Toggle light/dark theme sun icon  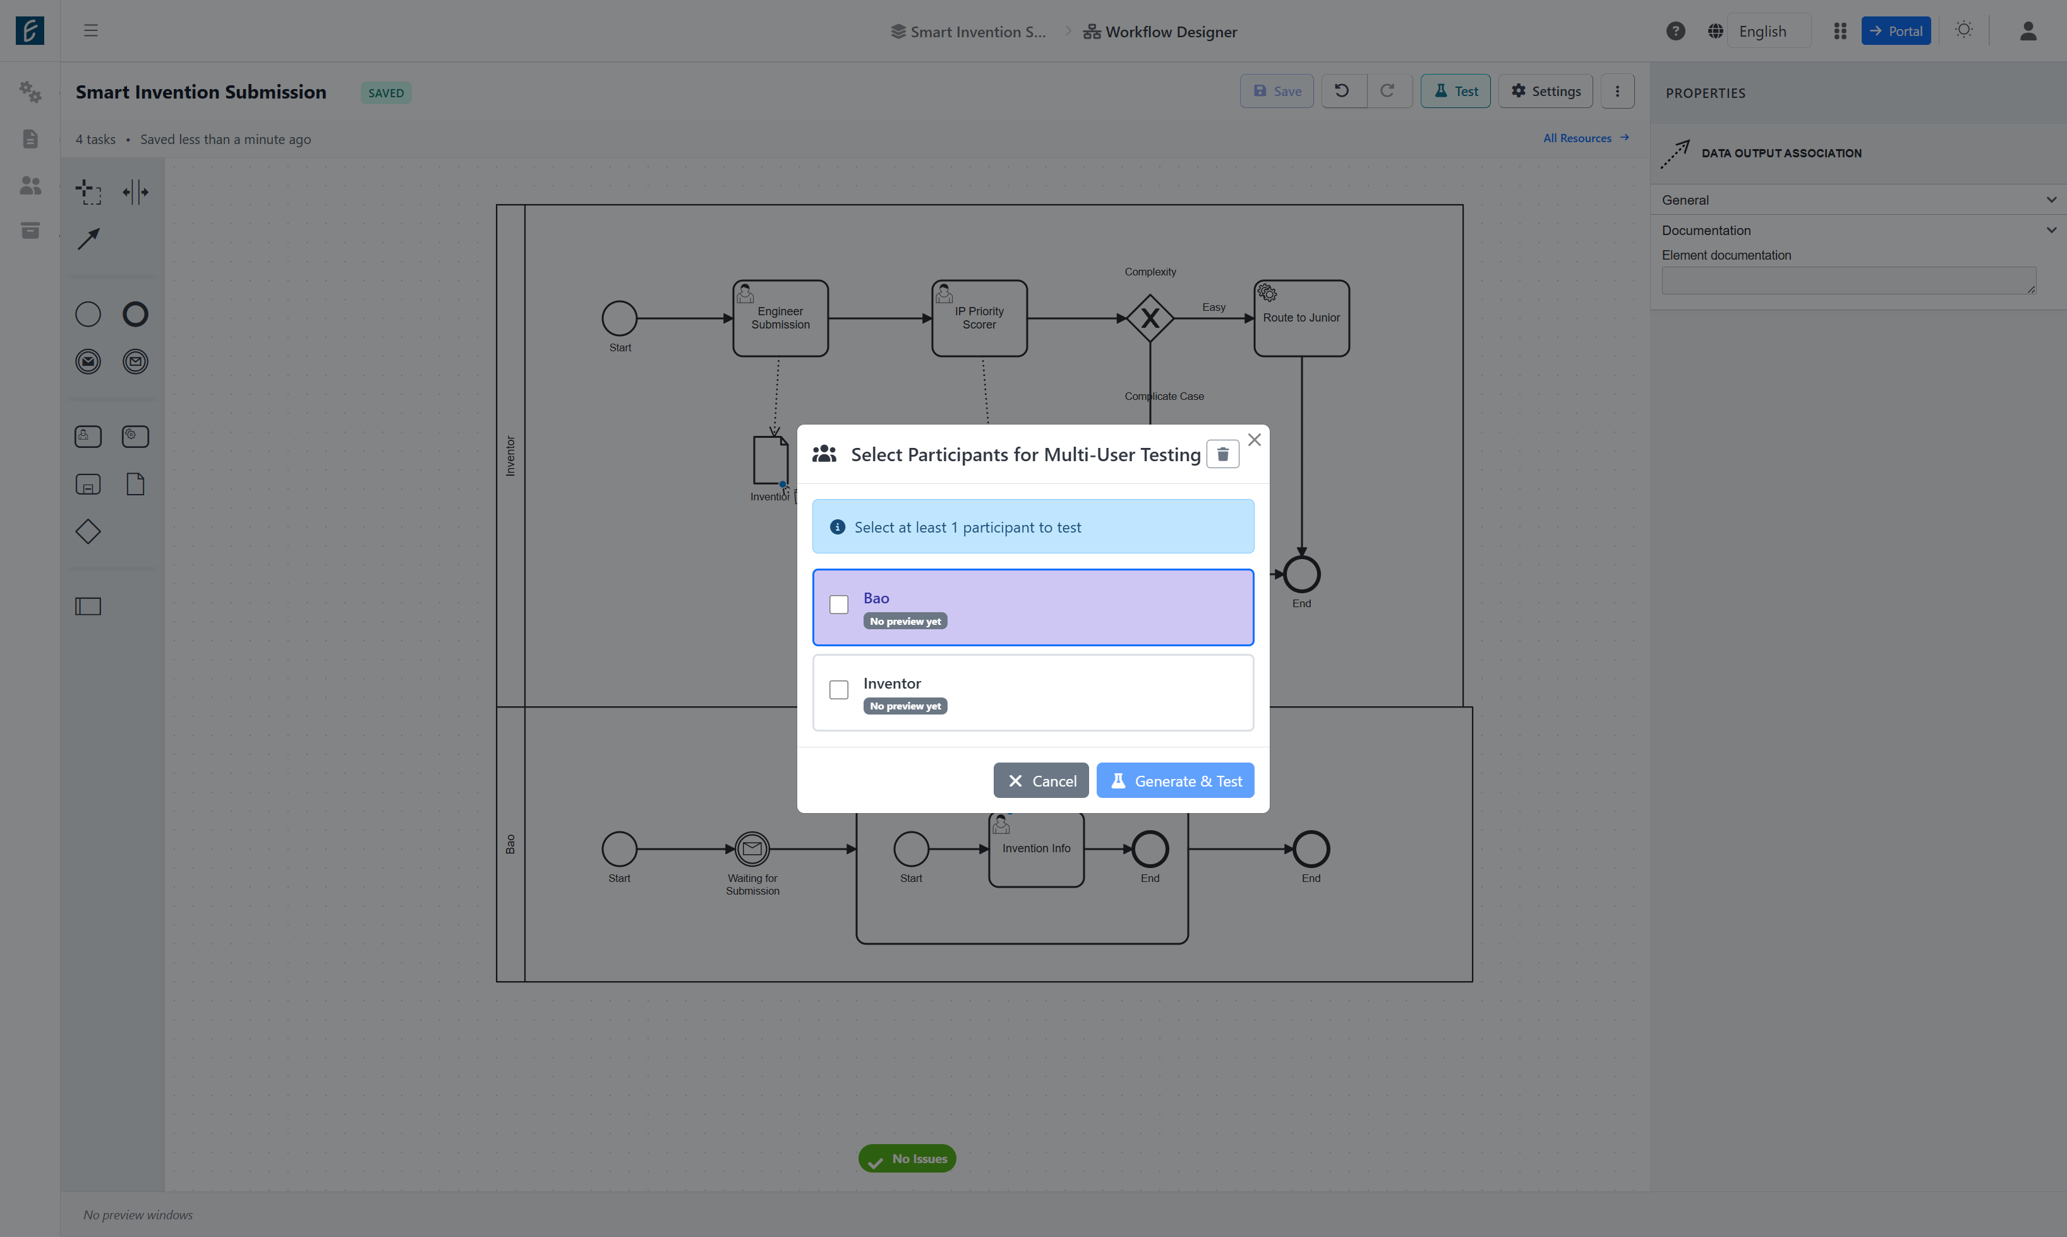[1963, 30]
